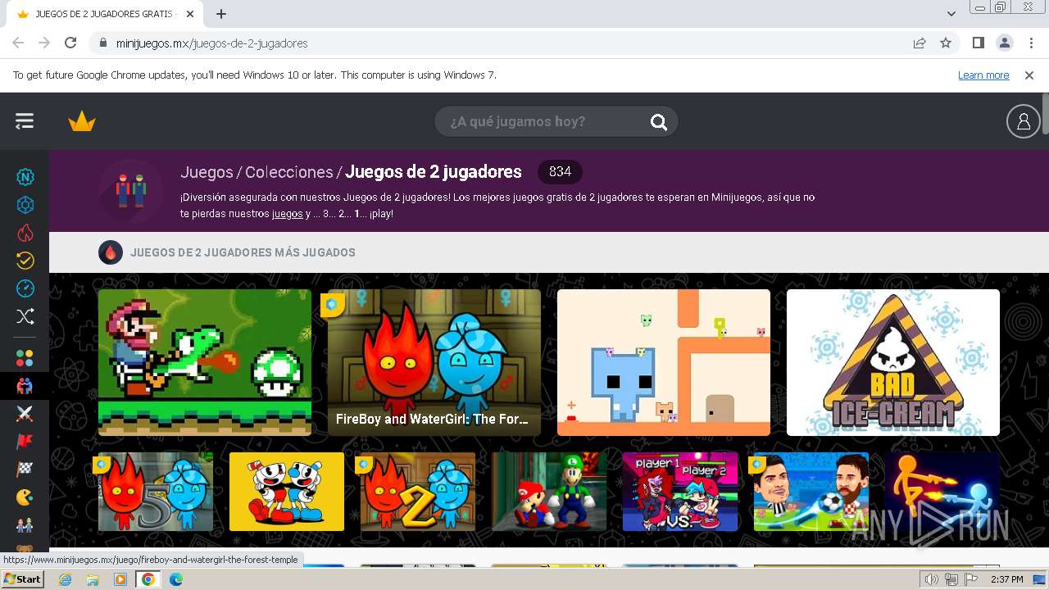Click the system clock showing 2:37 PM
1049x590 pixels.
pyautogui.click(x=1007, y=579)
